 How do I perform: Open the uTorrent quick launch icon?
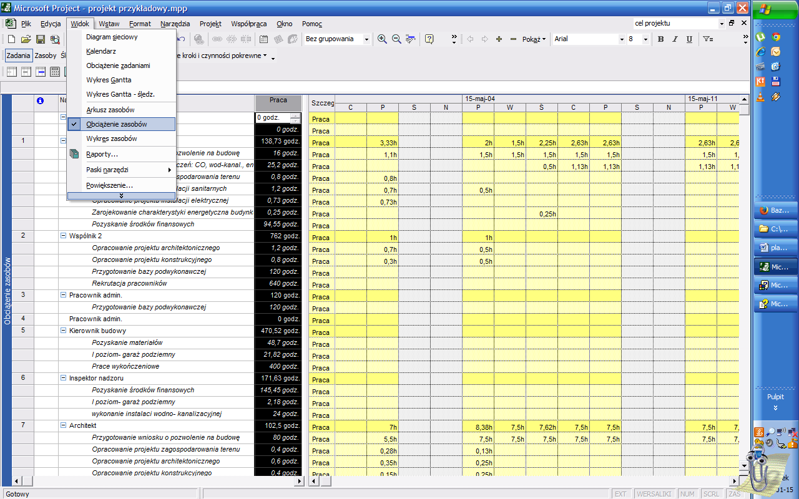click(761, 37)
